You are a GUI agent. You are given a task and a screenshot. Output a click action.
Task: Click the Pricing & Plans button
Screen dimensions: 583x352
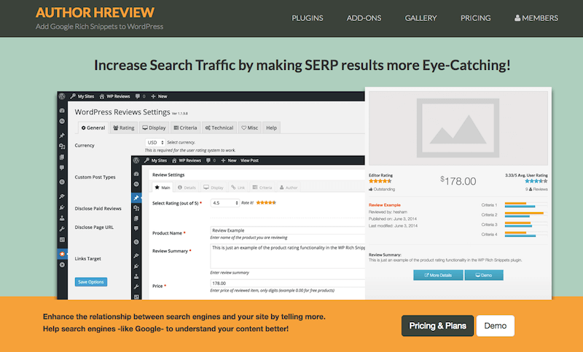pos(437,326)
